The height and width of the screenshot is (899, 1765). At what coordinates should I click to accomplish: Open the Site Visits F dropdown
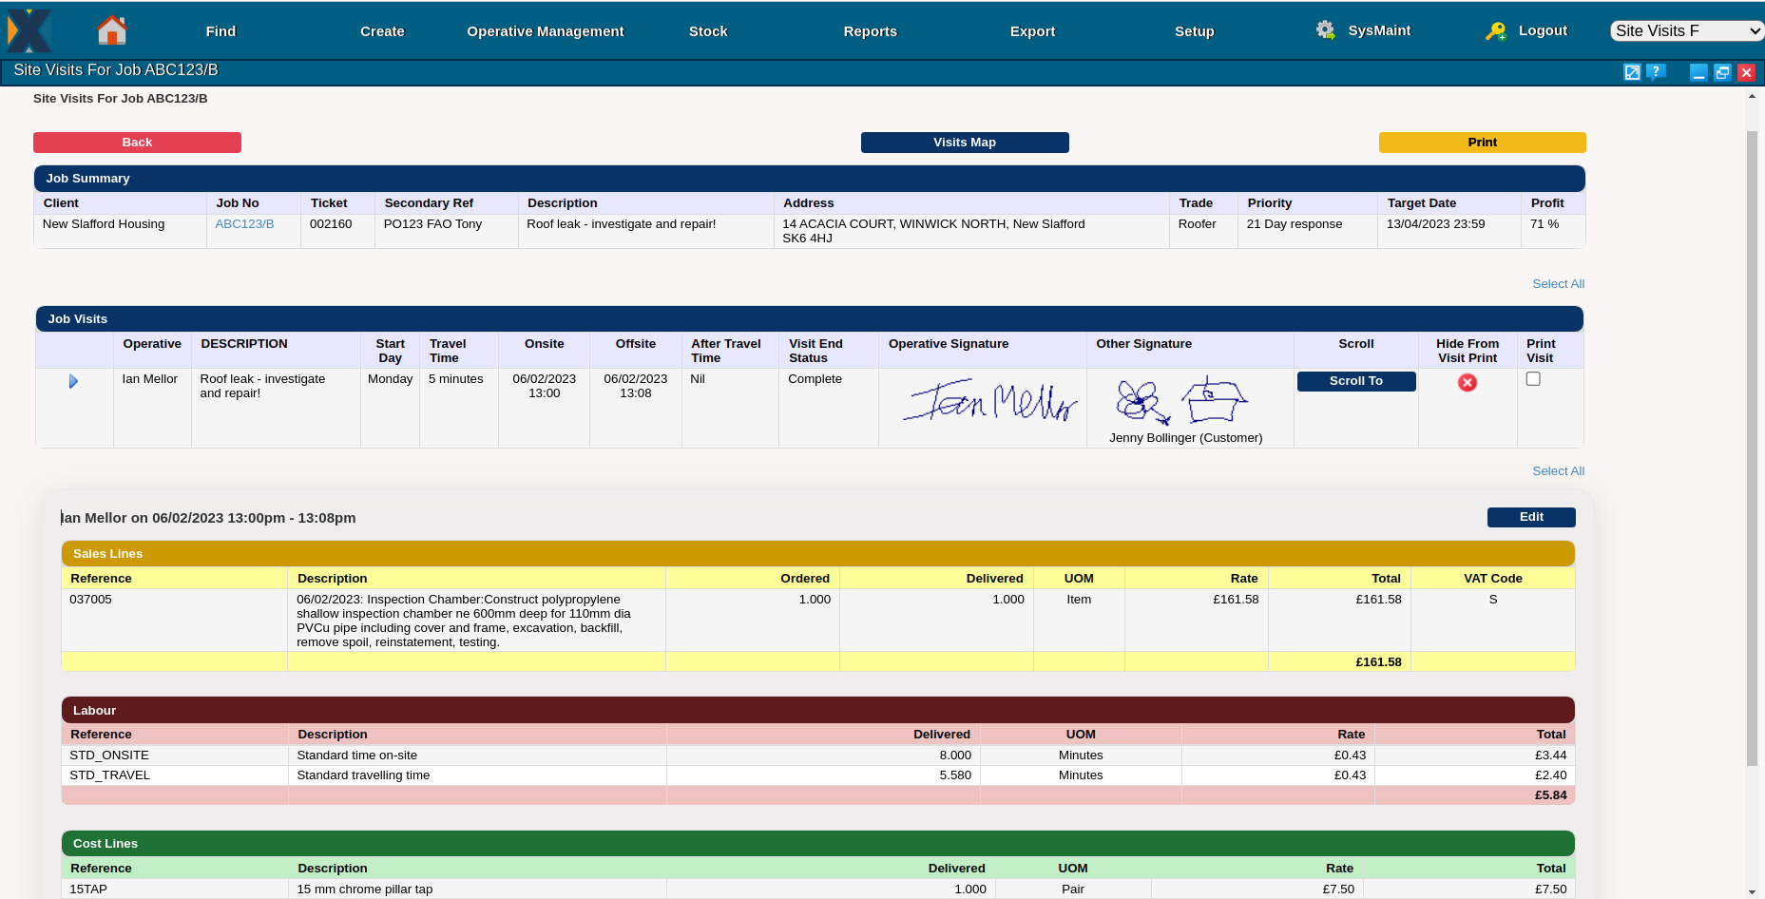(x=1685, y=29)
